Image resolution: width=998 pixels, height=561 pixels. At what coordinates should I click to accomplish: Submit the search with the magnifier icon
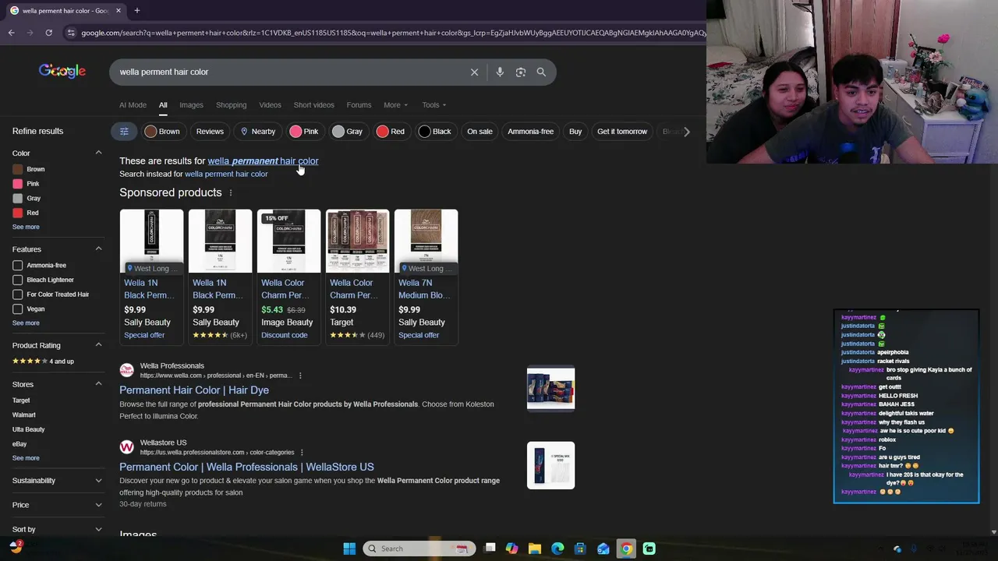click(541, 72)
